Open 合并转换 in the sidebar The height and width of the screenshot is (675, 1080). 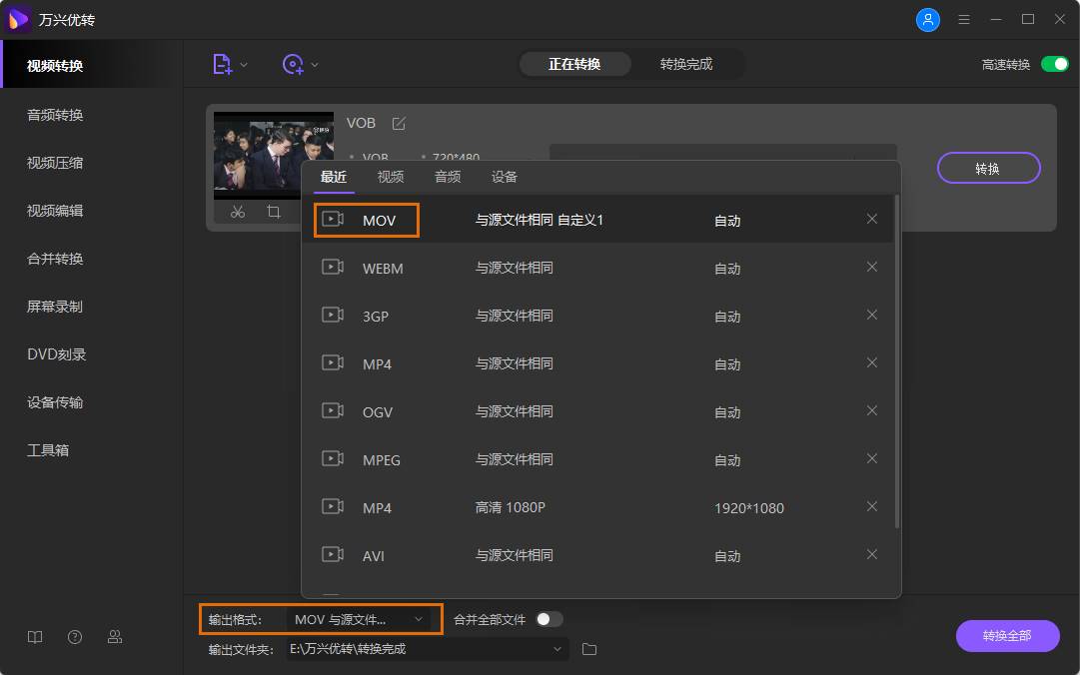(55, 259)
